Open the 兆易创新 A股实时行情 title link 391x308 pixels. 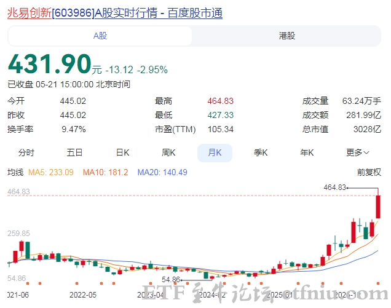(115, 13)
